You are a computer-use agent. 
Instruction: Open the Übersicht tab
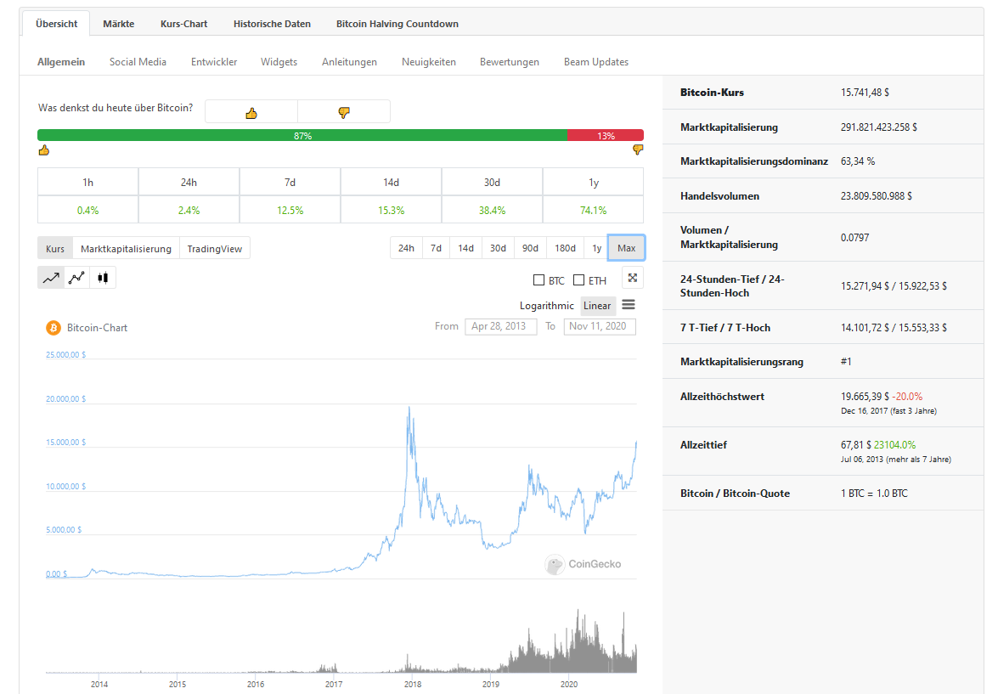57,24
